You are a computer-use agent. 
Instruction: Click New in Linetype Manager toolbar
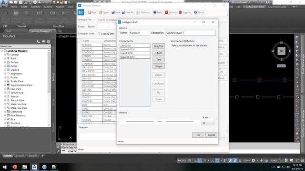(92, 12)
